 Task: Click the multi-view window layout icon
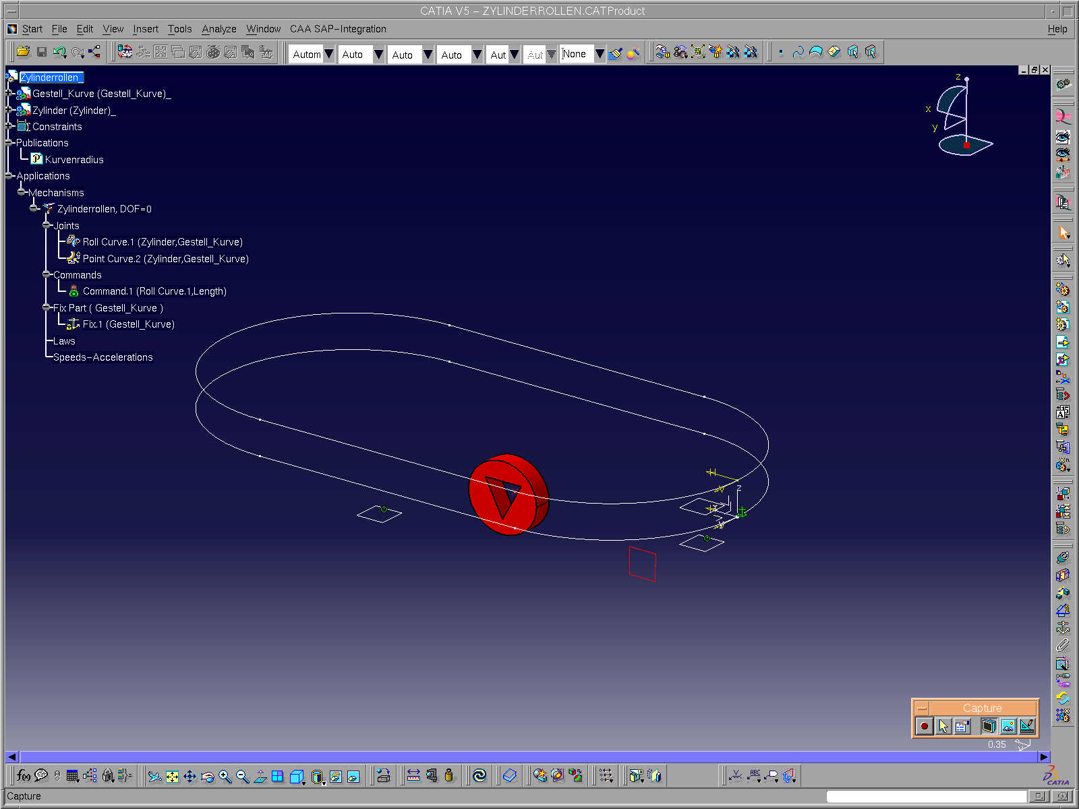click(278, 777)
